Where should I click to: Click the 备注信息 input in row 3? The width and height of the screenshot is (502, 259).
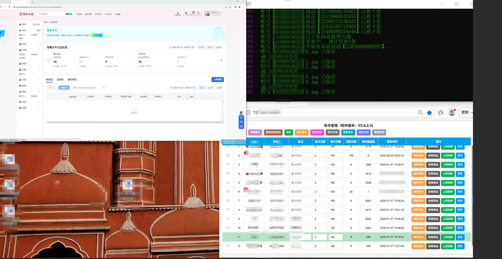(300, 164)
